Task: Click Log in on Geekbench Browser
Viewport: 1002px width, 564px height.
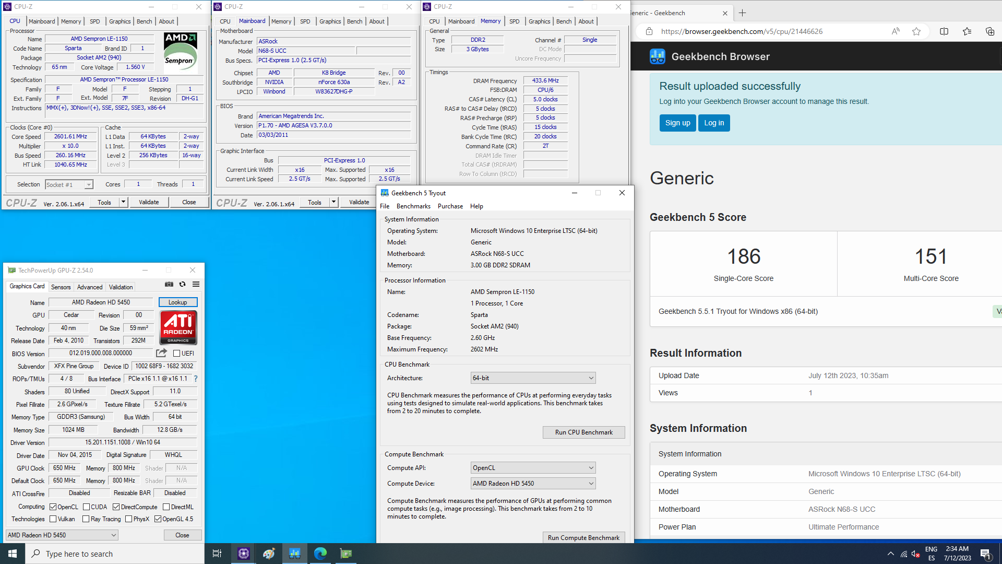Action: tap(714, 123)
